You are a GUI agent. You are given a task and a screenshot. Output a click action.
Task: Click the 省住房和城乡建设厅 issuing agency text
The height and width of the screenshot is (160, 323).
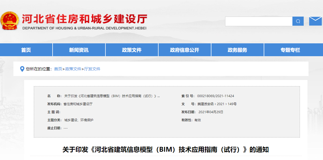[78, 104]
